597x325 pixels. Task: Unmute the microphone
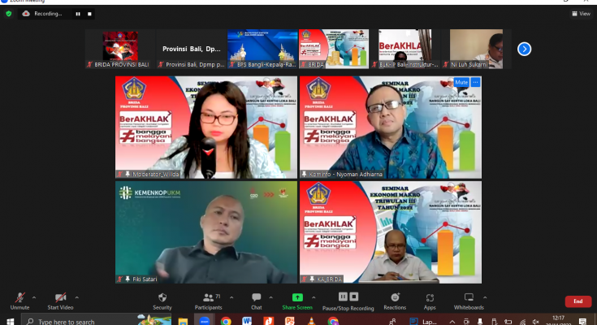19,301
